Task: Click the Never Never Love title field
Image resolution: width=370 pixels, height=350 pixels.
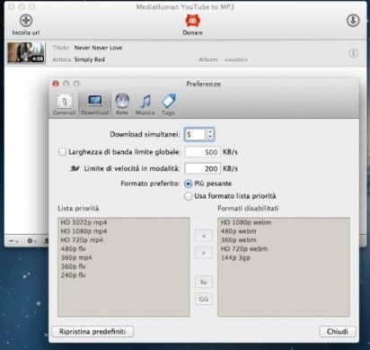Action: click(x=98, y=48)
